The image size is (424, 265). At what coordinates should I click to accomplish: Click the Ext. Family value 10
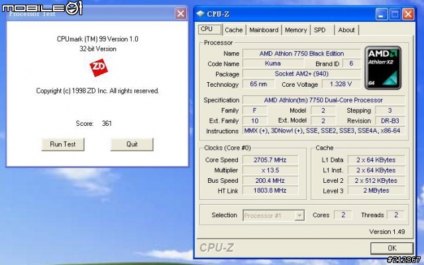point(254,121)
